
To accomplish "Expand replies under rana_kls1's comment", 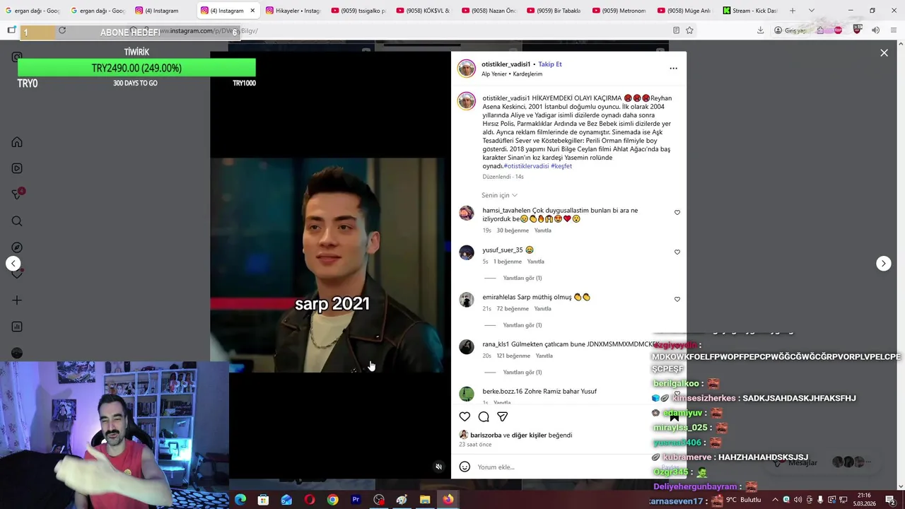I will (x=522, y=373).
